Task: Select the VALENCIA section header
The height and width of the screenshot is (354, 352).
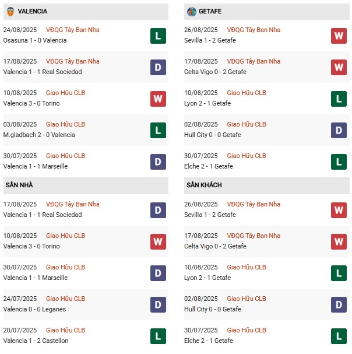Action: pos(33,12)
